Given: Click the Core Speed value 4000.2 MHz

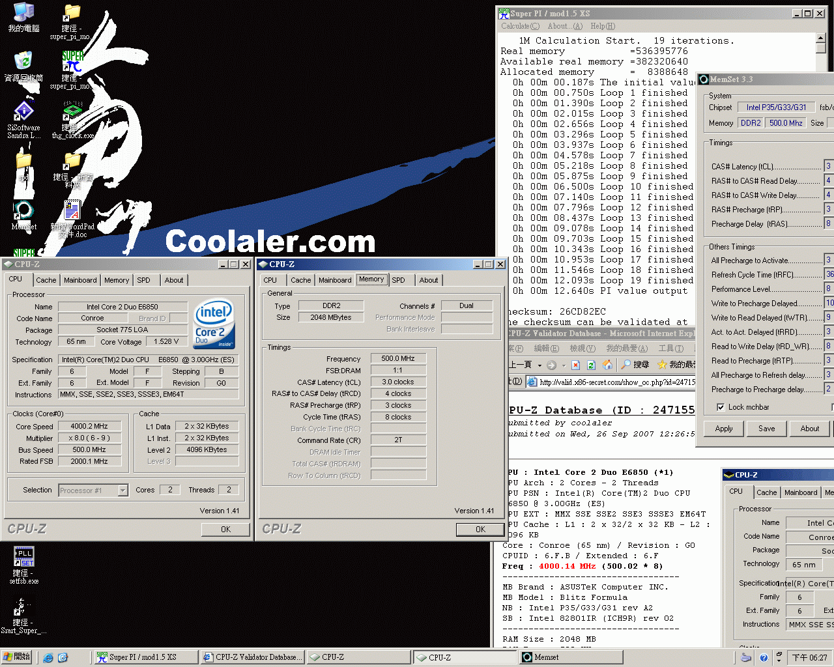Looking at the screenshot, I should 90,426.
